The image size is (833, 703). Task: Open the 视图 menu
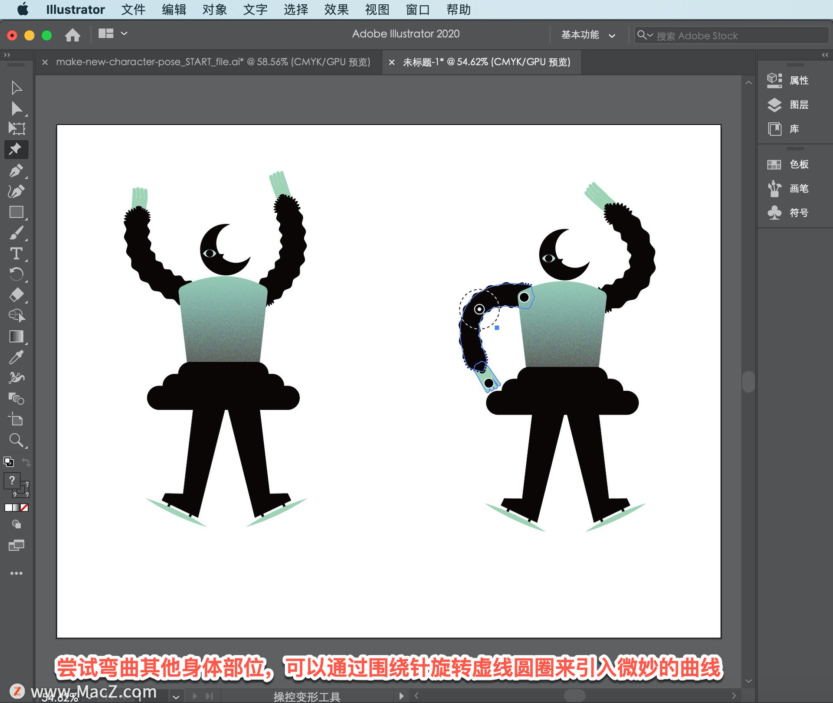pyautogui.click(x=377, y=10)
